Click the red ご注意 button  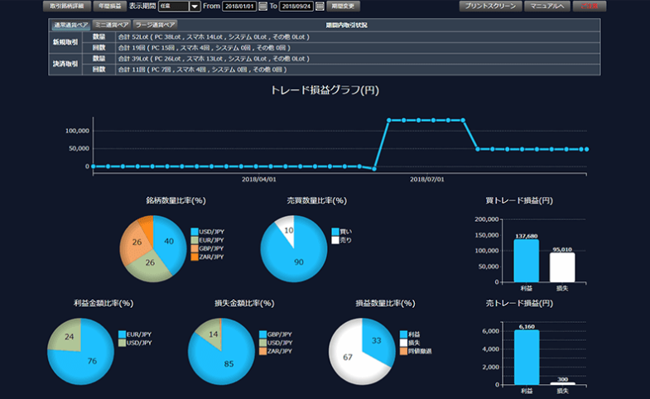tap(589, 7)
